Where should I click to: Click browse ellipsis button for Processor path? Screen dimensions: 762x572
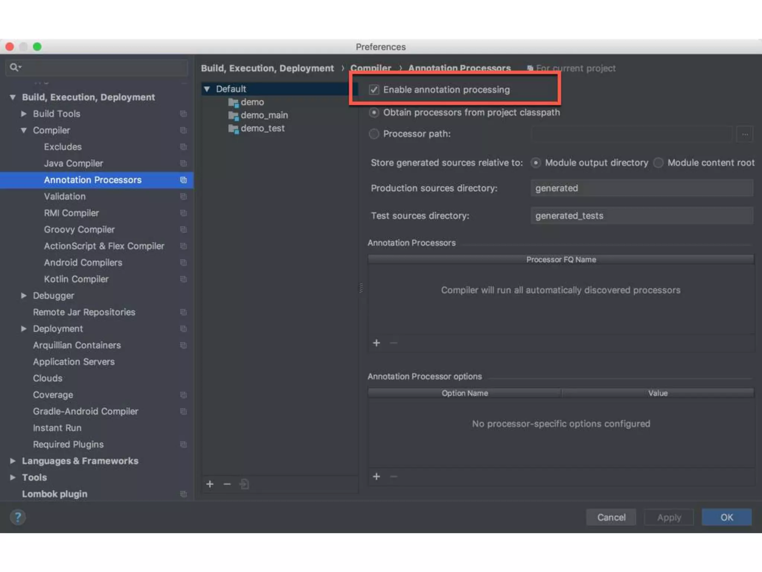point(745,134)
